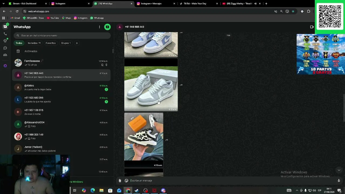Switch to the TikTok - Make Your Day tab
Viewport: 345px width, 194px height.
(x=199, y=4)
